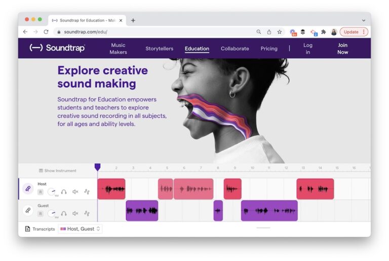Viewport: 389px width, 261px height.
Task: Click the Host track automation icon
Action: (87, 192)
